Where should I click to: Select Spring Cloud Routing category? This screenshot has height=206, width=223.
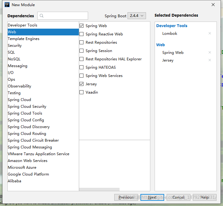tap(43, 134)
